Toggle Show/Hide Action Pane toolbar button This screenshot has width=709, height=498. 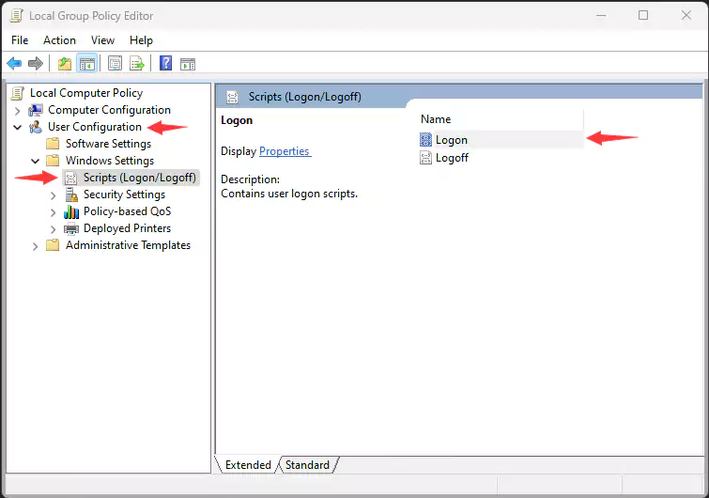[x=188, y=64]
